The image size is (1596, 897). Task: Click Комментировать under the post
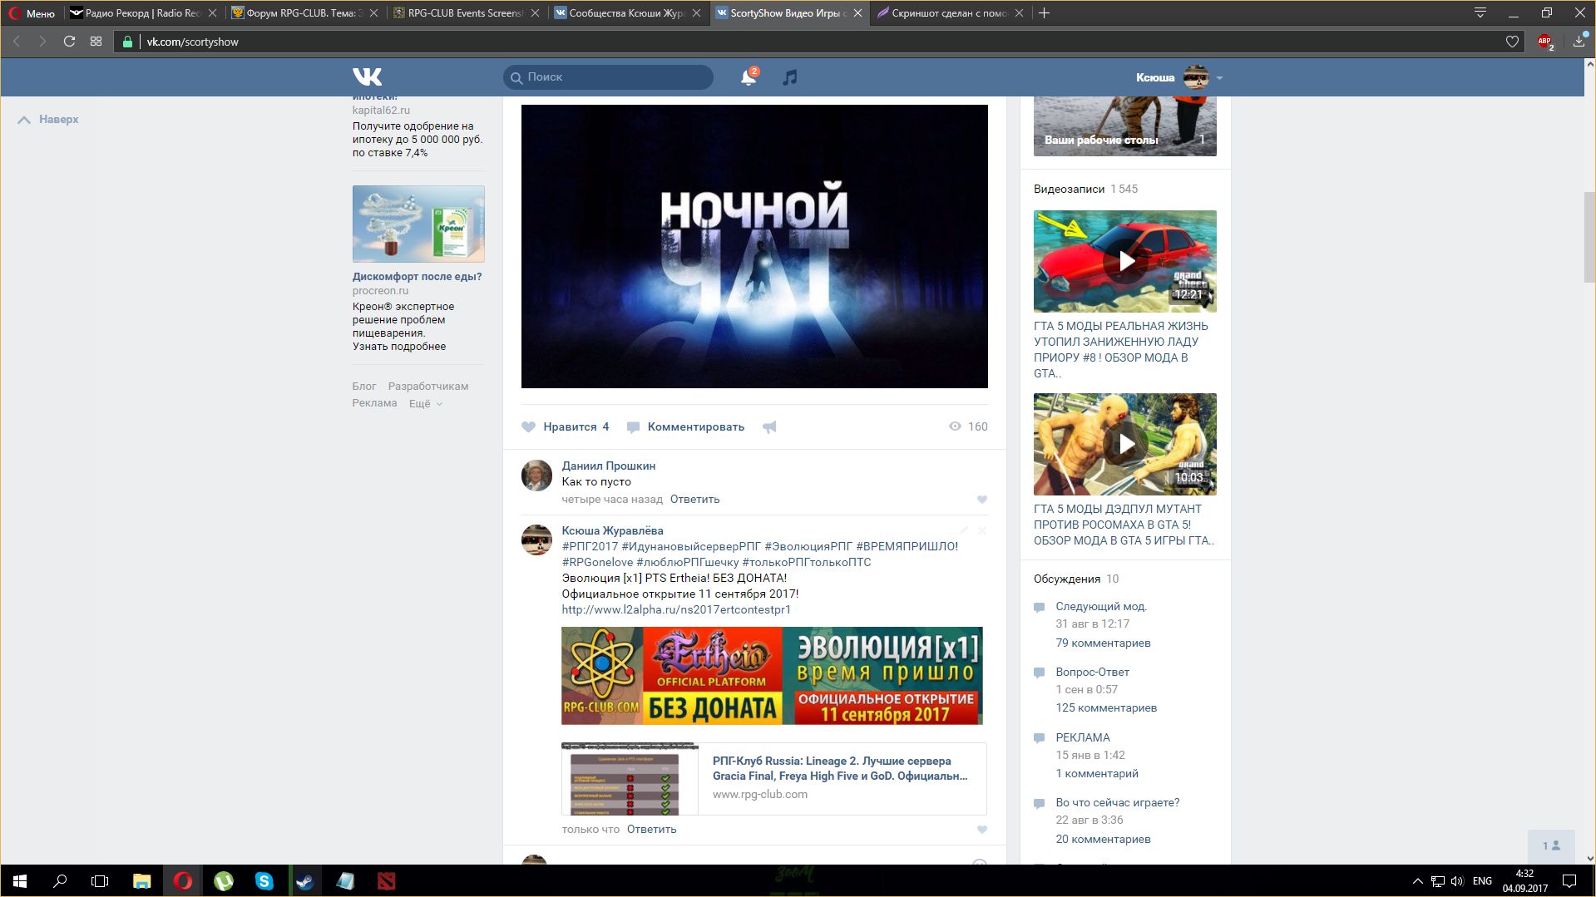pos(685,426)
